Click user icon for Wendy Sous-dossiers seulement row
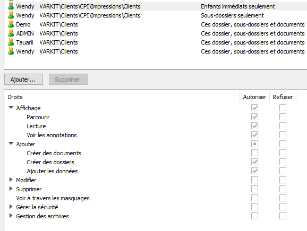Viewport: 307px width, 231px height. click(11, 15)
